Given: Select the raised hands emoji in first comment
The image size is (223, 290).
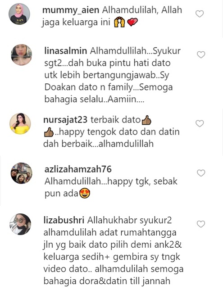Looking at the screenshot, I should coord(119,23).
